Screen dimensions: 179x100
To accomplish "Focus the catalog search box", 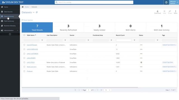I will [x=94, y=2].
